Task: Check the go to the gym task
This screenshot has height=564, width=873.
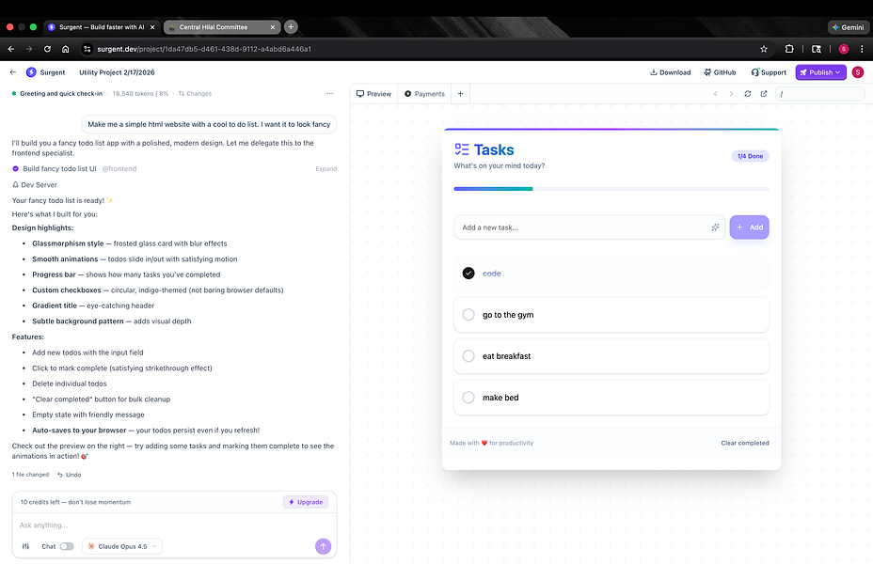Action: (468, 315)
